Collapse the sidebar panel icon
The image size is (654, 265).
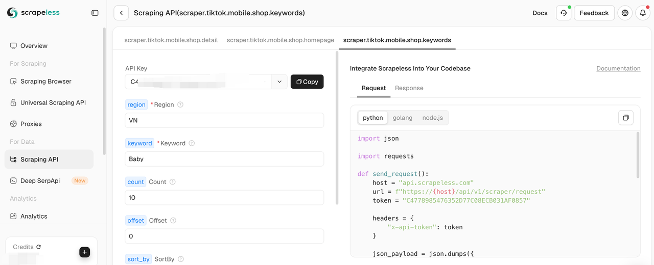(95, 13)
